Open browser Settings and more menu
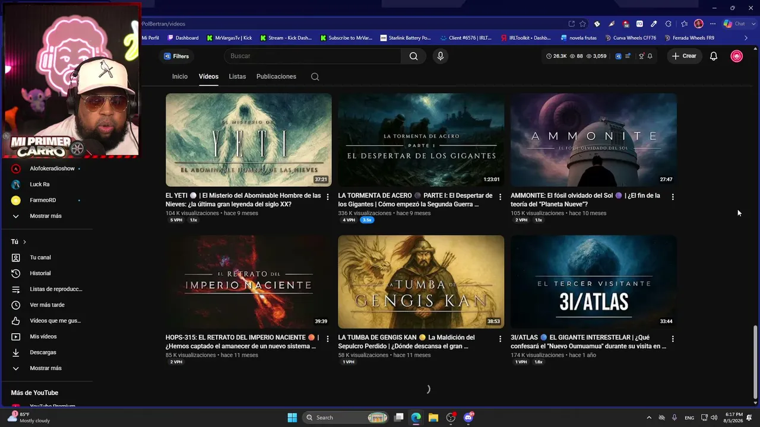The height and width of the screenshot is (427, 760). coord(712,24)
